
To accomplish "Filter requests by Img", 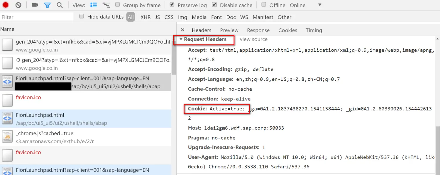I will click(x=182, y=17).
